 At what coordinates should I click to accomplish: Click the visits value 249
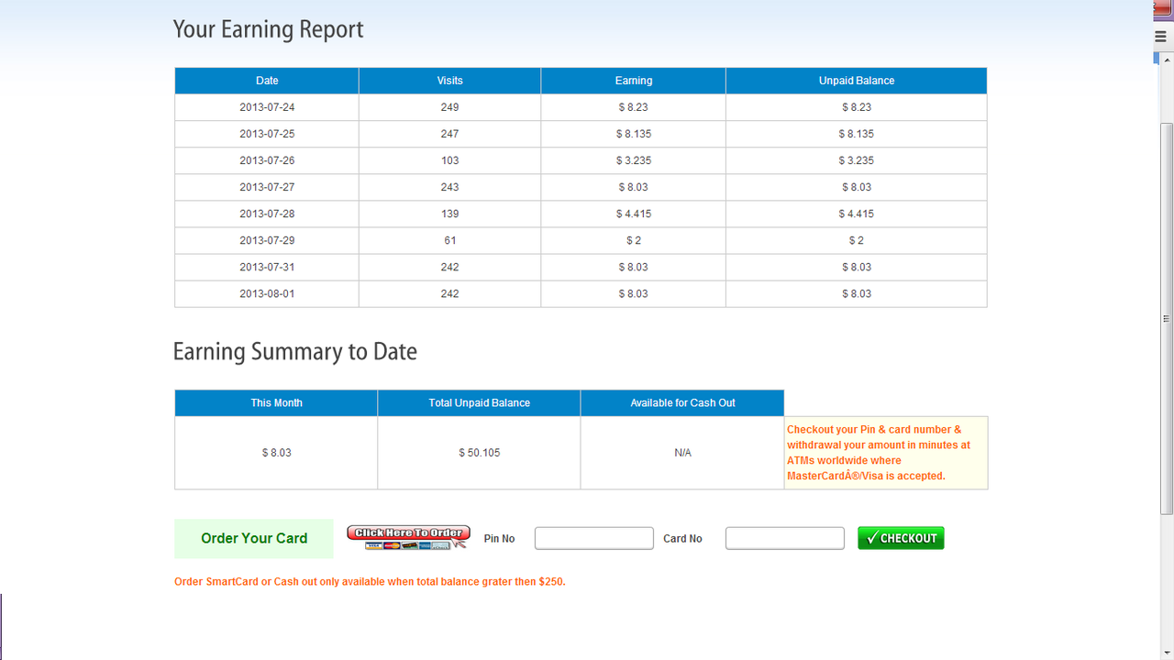(449, 107)
